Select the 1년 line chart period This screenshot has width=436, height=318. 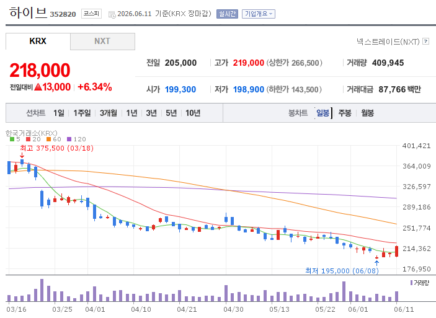coord(132,113)
